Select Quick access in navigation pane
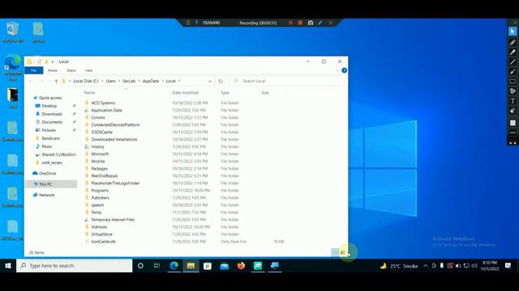 (x=50, y=98)
